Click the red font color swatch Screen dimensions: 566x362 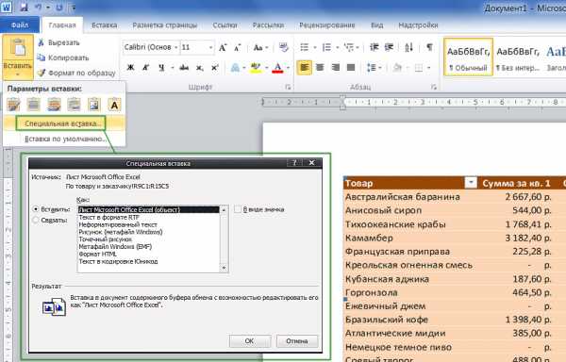(277, 68)
